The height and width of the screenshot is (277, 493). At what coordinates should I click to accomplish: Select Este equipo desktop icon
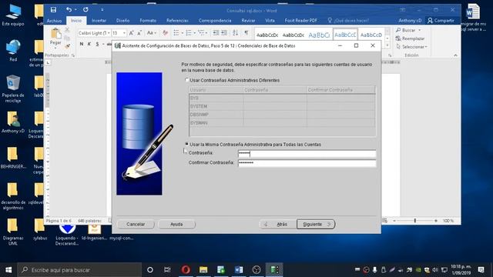pyautogui.click(x=13, y=15)
